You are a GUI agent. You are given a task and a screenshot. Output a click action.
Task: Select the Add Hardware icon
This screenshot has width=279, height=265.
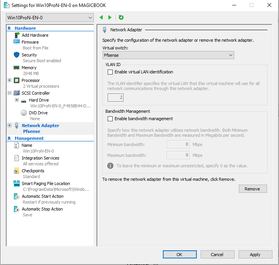point(17,35)
